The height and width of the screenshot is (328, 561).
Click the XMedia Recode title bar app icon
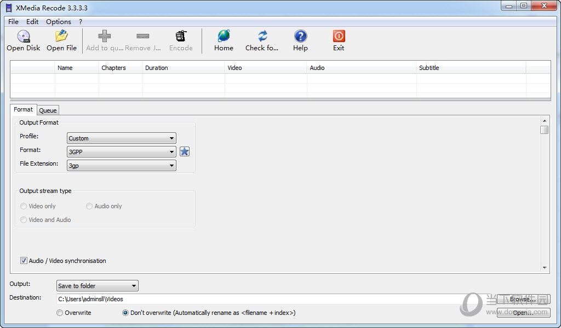pyautogui.click(x=9, y=8)
